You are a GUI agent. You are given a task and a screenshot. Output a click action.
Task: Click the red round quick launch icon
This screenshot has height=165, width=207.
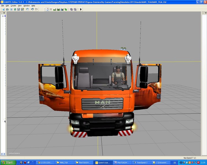(25, 163)
